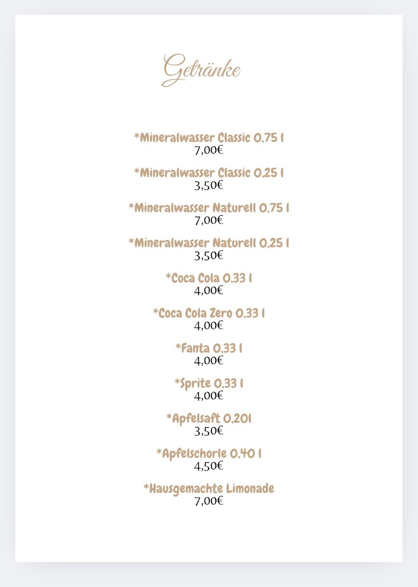
Task: Select Mineralwasser Classic 0,75 l item
Action: click(x=209, y=137)
